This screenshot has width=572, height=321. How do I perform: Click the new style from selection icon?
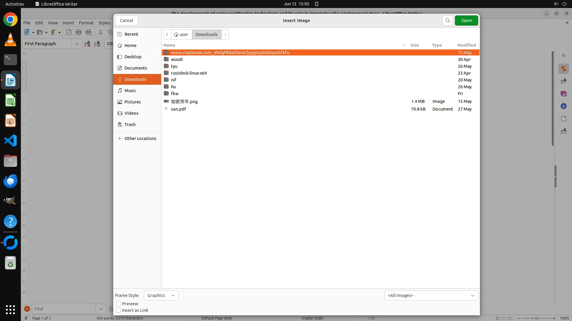pos(97,44)
